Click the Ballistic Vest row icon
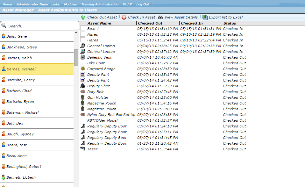305x187 pixels. click(83, 57)
